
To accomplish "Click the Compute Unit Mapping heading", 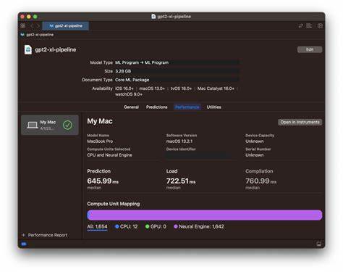I will click(114, 204).
